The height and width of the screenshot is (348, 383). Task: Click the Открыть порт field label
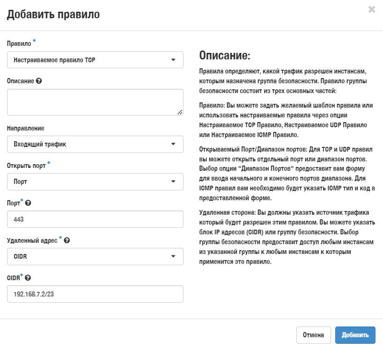[x=26, y=165]
